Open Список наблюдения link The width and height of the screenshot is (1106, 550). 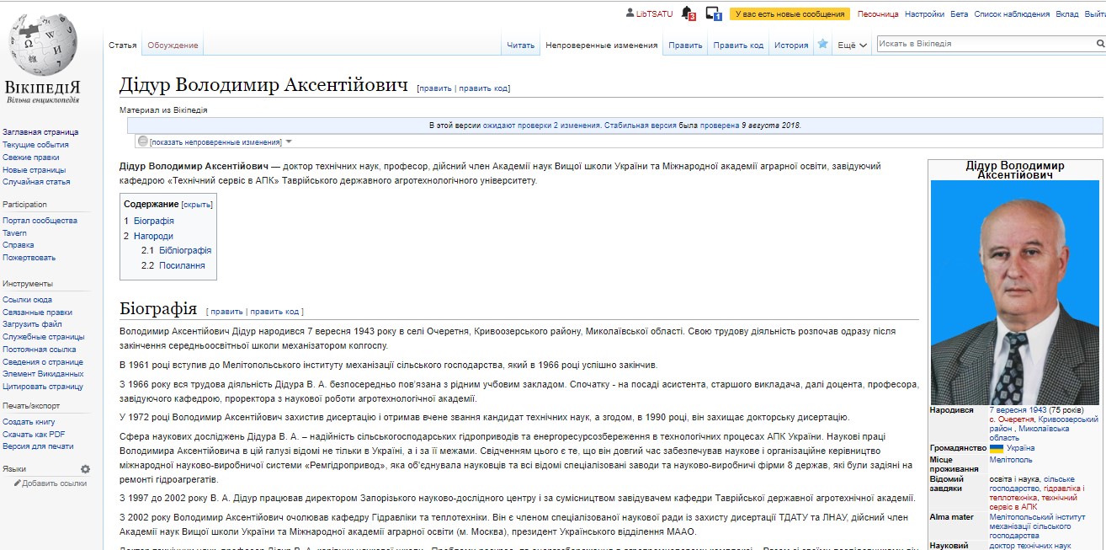click(1012, 14)
